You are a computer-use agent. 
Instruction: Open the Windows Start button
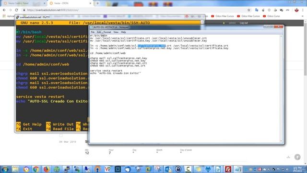coord(5,169)
